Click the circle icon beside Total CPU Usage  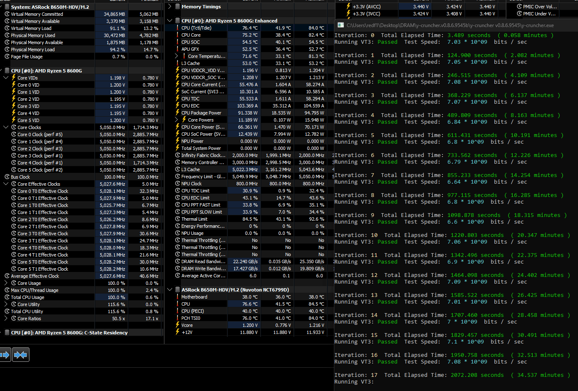7,297
